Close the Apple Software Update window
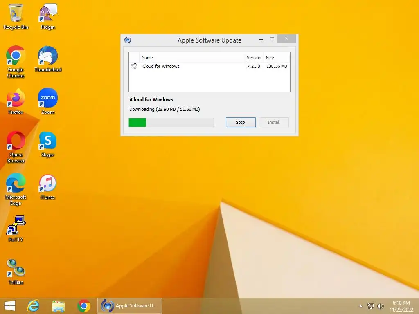 coord(286,39)
